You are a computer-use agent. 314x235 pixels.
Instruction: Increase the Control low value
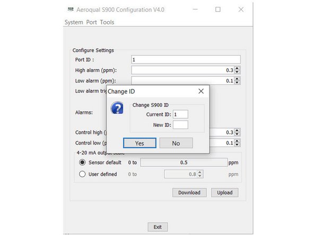pyautogui.click(x=237, y=141)
